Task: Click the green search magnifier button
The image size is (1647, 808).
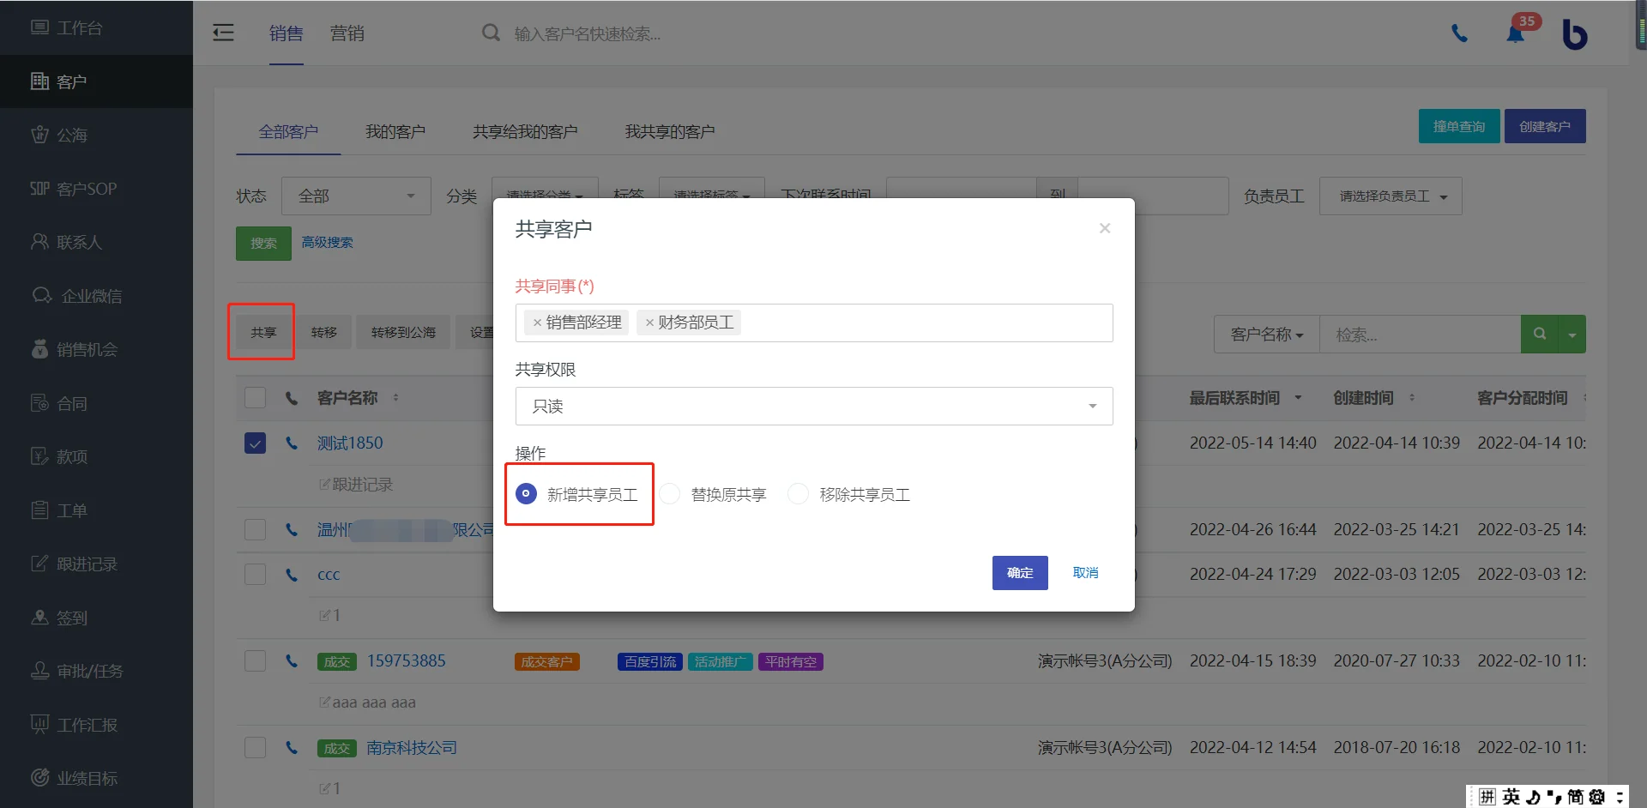Action: [1540, 334]
